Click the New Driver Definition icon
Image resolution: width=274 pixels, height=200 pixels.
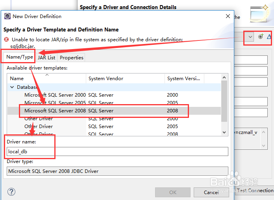tap(261, 37)
